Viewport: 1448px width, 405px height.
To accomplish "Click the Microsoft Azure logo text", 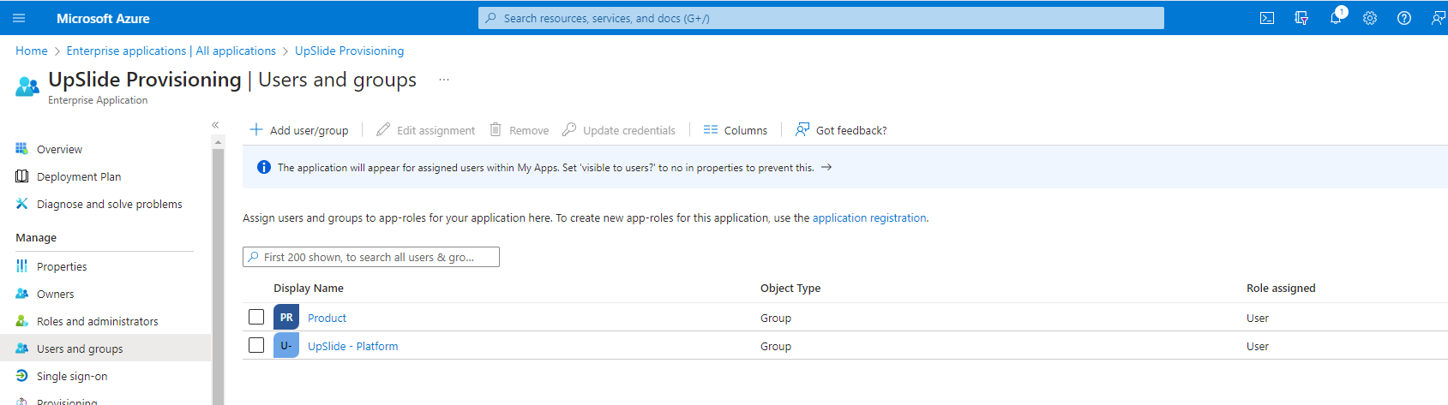I will (103, 18).
